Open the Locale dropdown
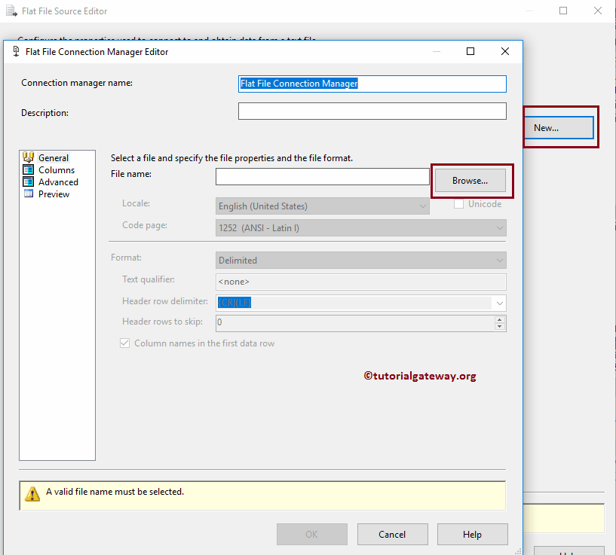 [x=422, y=206]
